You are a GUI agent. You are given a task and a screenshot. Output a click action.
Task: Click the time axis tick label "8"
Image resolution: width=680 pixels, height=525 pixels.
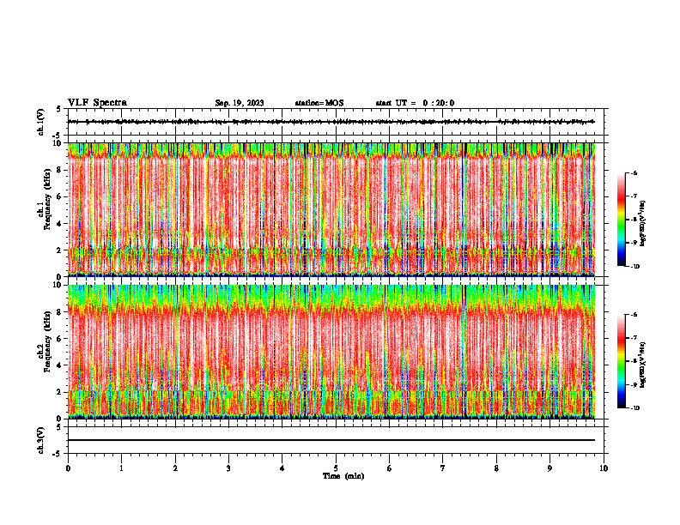pyautogui.click(x=496, y=468)
